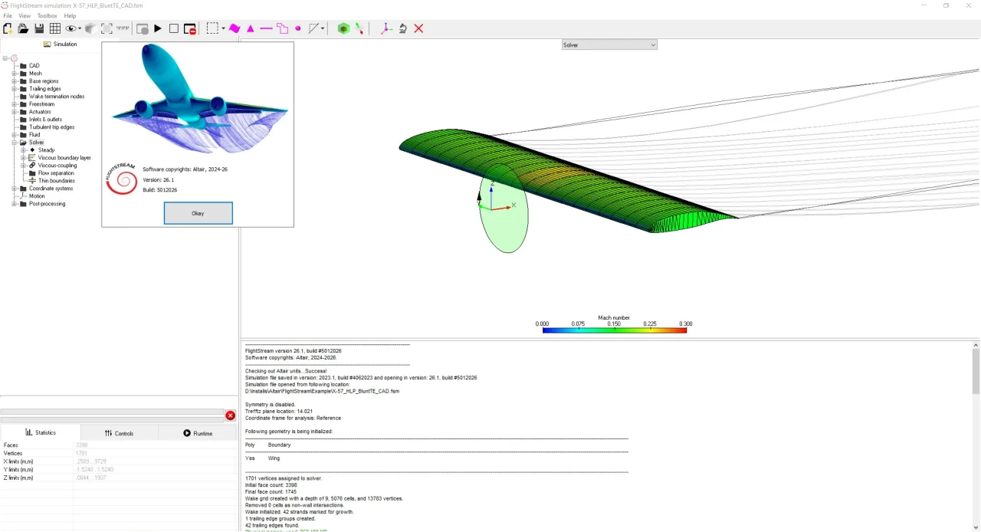981x532 pixels.
Task: Click the Mach number color legend bar
Action: tap(615, 330)
